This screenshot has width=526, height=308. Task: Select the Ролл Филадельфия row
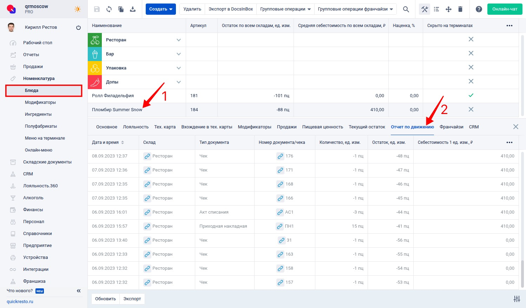point(303,96)
